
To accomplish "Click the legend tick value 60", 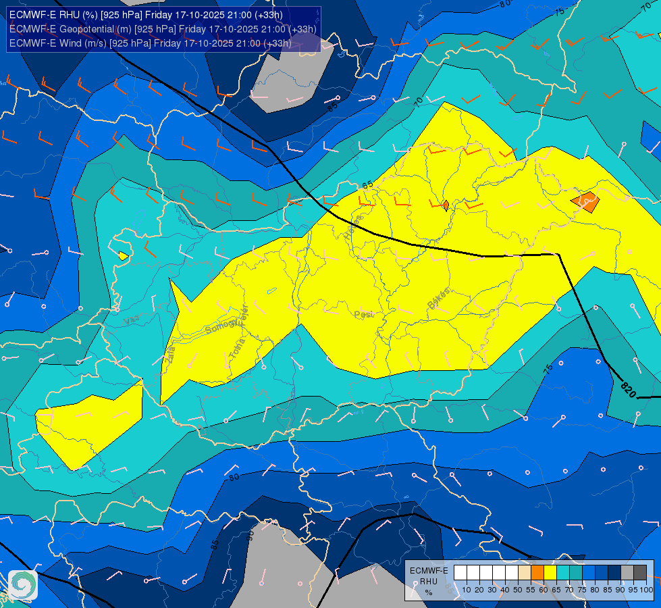I will [x=544, y=590].
